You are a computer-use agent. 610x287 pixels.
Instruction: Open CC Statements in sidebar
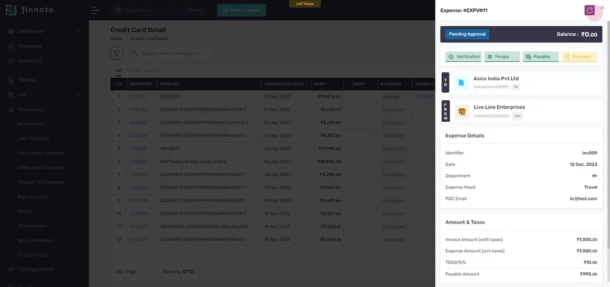(x=33, y=255)
